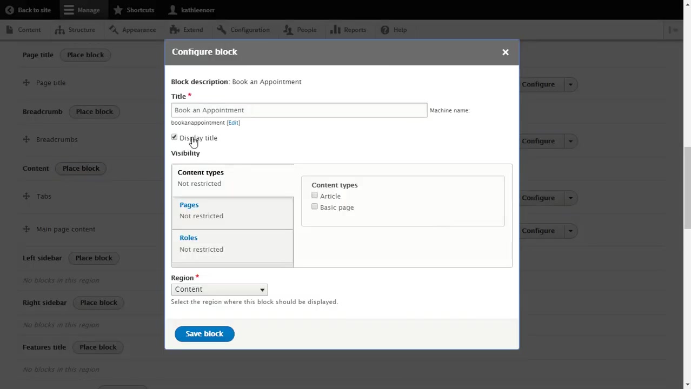The image size is (691, 389).
Task: Select the Structure admin icon
Action: click(x=59, y=30)
